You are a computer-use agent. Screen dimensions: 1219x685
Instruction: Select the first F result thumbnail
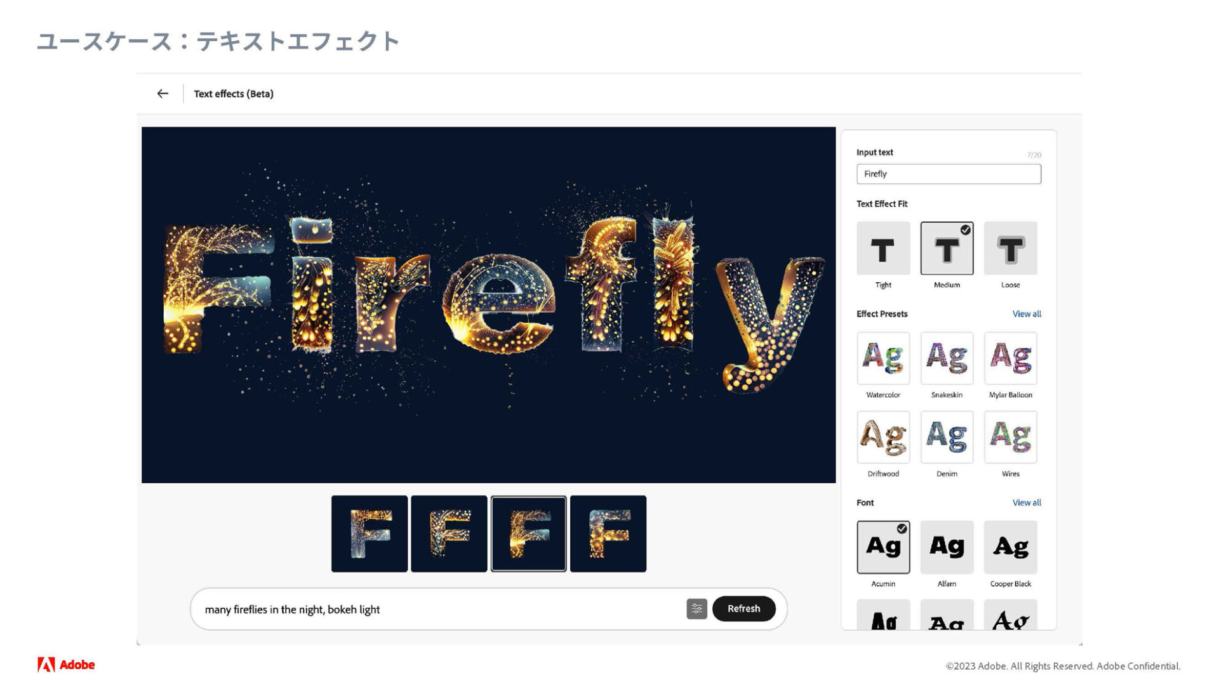click(x=370, y=534)
